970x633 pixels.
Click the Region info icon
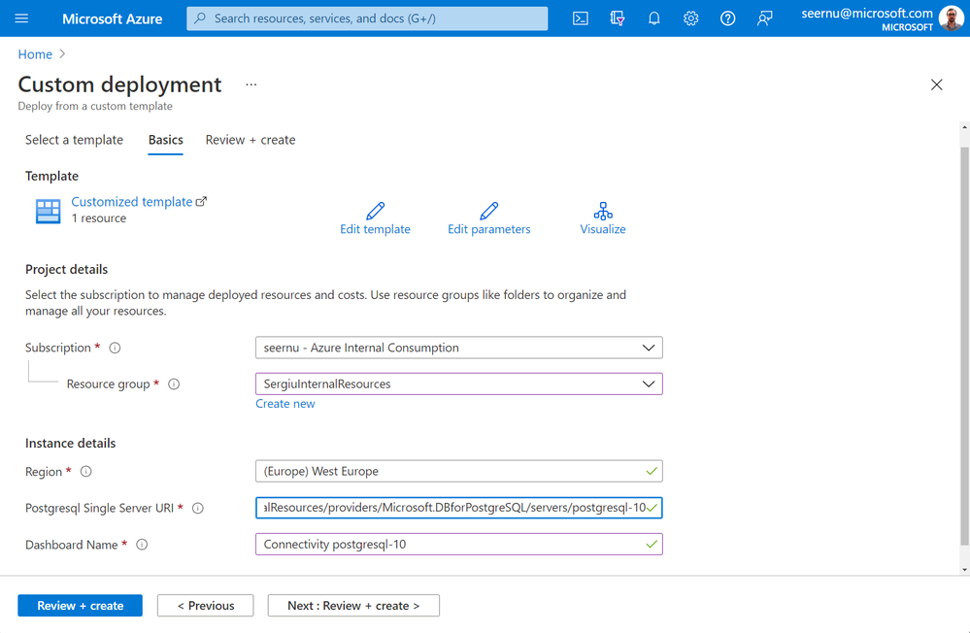pos(86,472)
